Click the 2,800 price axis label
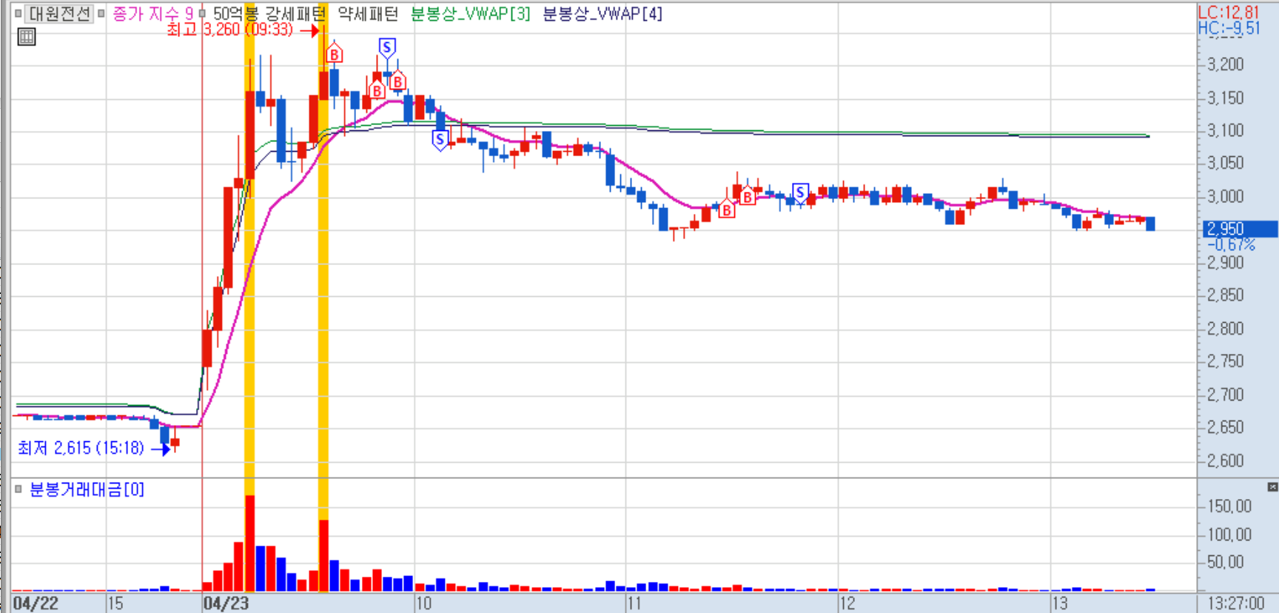 point(1226,328)
